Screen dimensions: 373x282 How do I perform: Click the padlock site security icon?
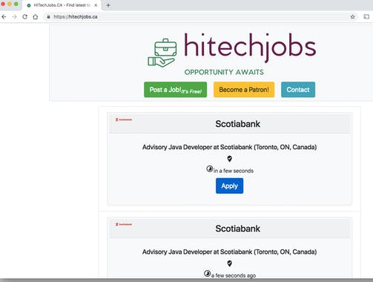pyautogui.click(x=48, y=17)
